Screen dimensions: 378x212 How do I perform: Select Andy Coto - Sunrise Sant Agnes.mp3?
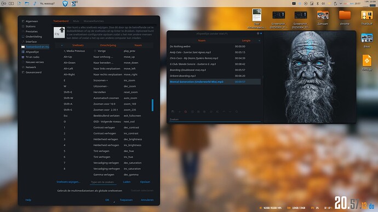[x=215, y=52]
